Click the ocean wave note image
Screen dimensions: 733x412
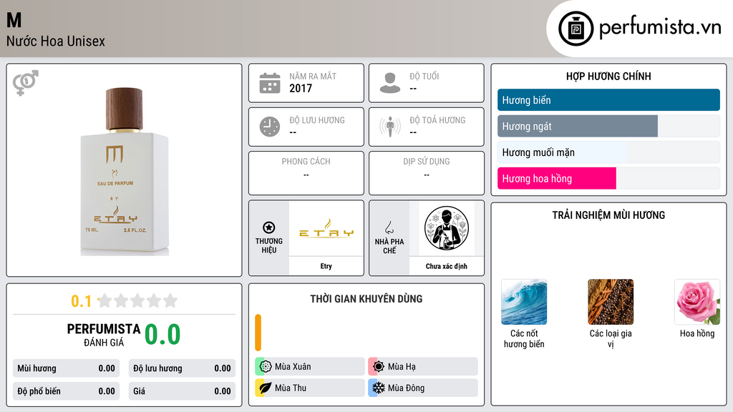click(x=524, y=302)
